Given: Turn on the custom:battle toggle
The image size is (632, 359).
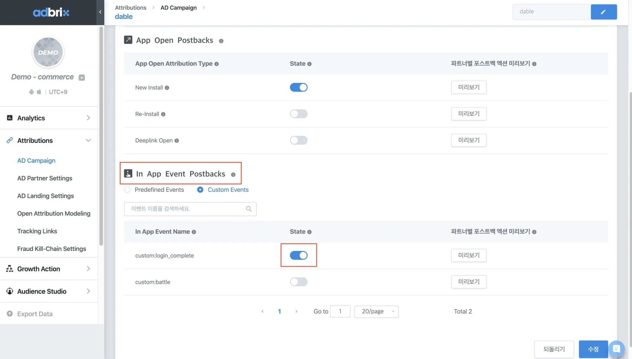Looking at the screenshot, I should (x=298, y=282).
